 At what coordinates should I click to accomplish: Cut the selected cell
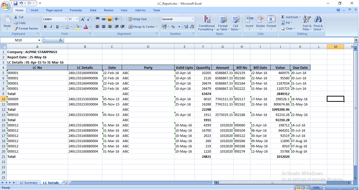click(x=19, y=17)
